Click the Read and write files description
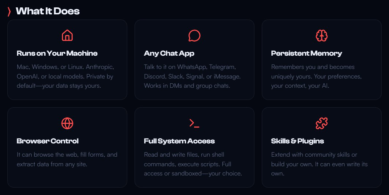Screen dimensions: 389x195 [x=193, y=164]
